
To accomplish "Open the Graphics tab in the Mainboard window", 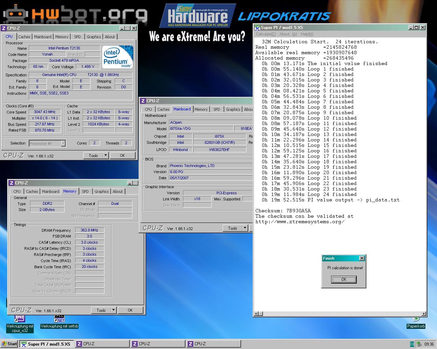I will click(x=233, y=109).
